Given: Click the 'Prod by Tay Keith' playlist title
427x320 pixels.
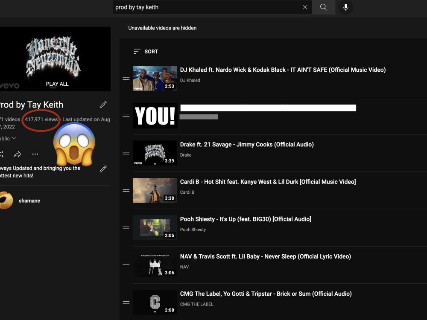Looking at the screenshot, I should (x=32, y=105).
